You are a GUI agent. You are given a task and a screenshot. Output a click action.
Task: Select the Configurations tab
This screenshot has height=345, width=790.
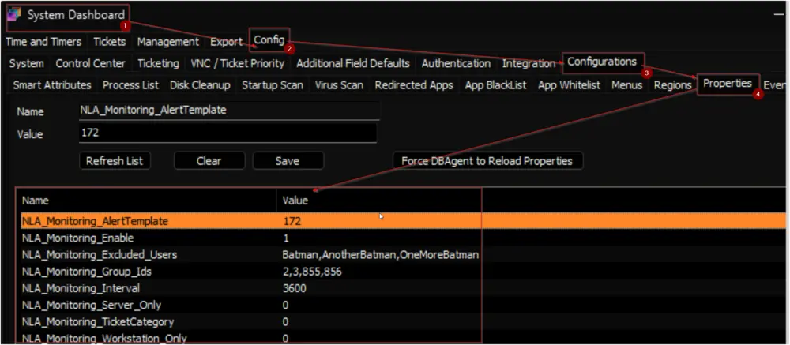pyautogui.click(x=602, y=62)
